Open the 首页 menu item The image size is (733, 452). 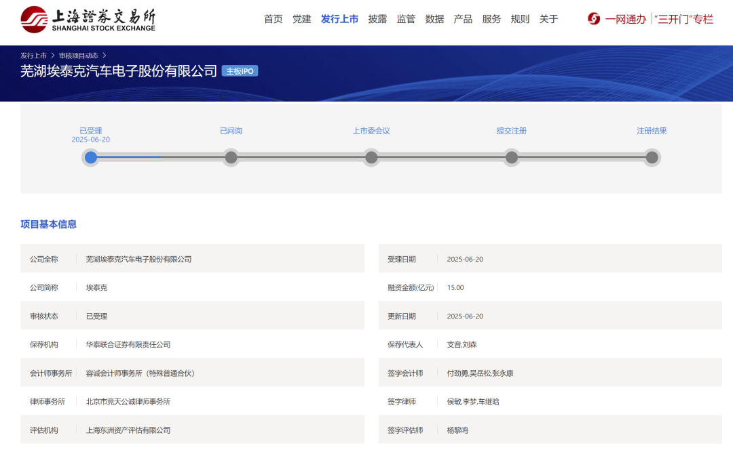click(x=274, y=19)
